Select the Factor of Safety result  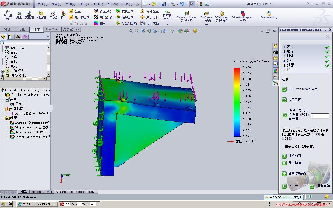[31, 137]
